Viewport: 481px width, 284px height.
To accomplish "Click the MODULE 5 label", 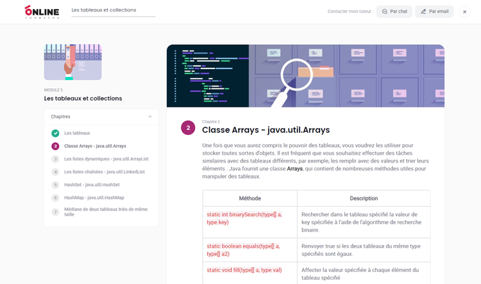I will coord(53,90).
